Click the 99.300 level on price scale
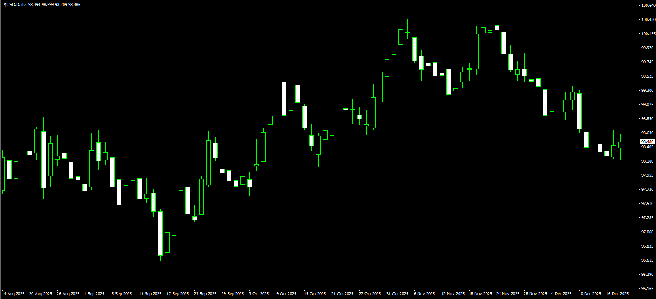 coord(647,91)
